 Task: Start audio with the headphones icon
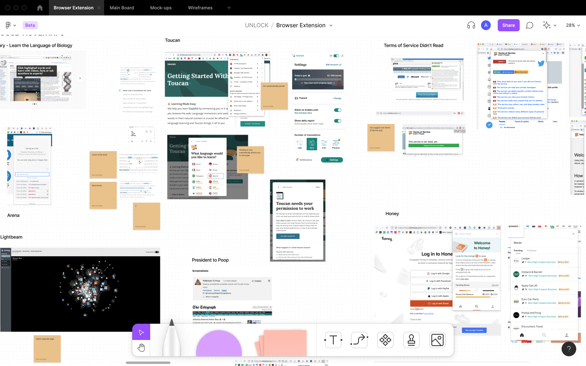tap(471, 25)
